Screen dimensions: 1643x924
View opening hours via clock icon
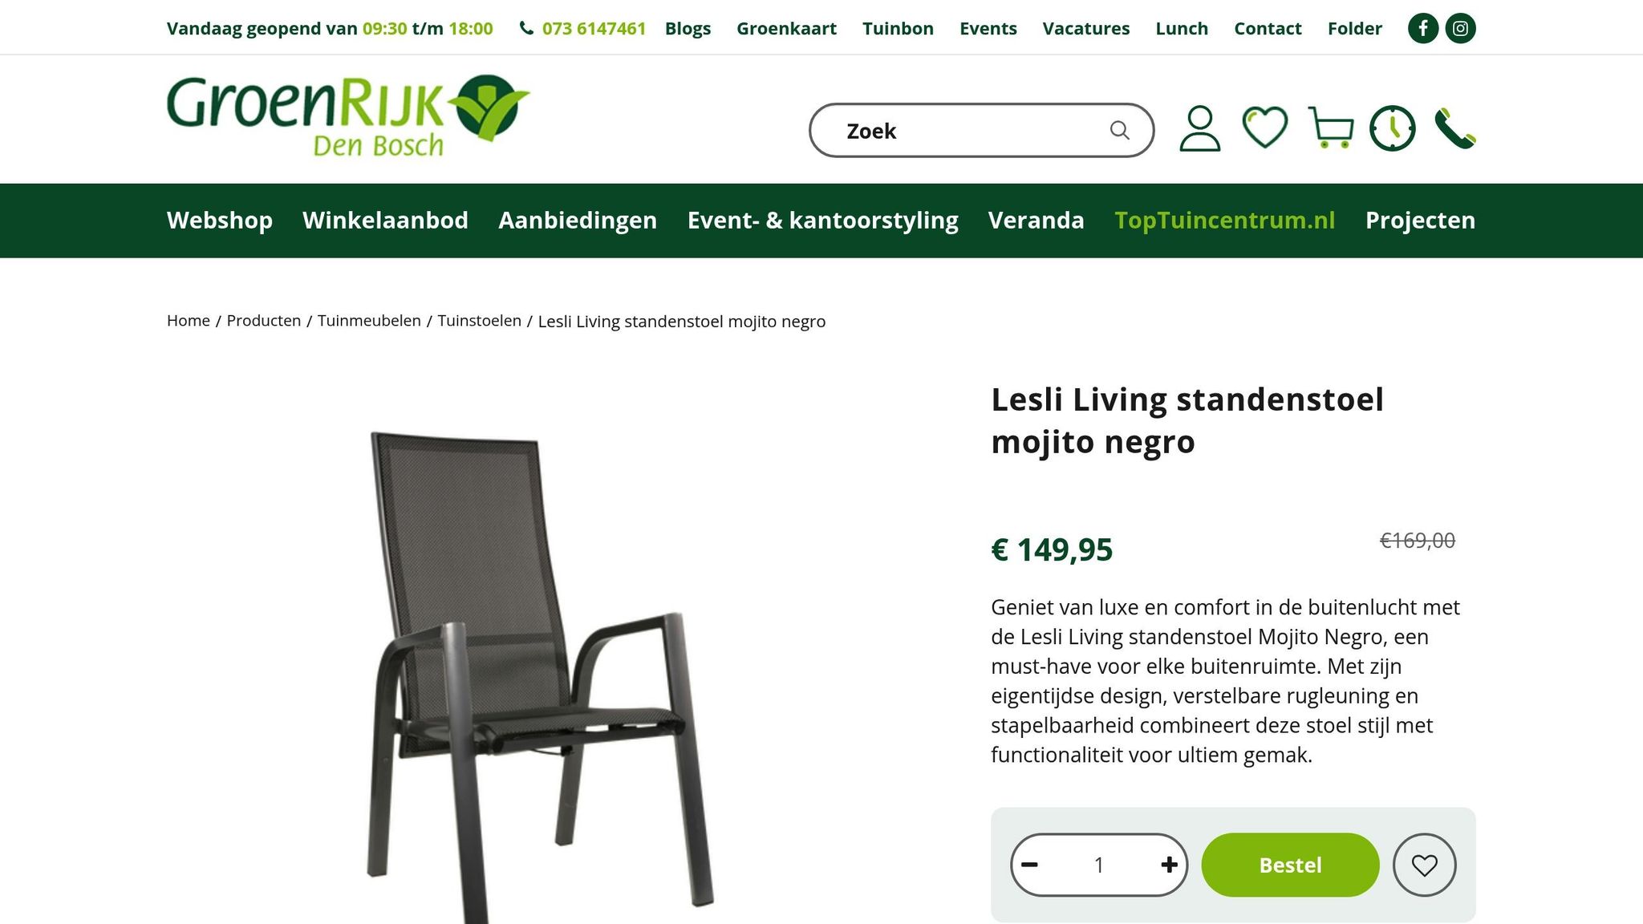pyautogui.click(x=1393, y=128)
